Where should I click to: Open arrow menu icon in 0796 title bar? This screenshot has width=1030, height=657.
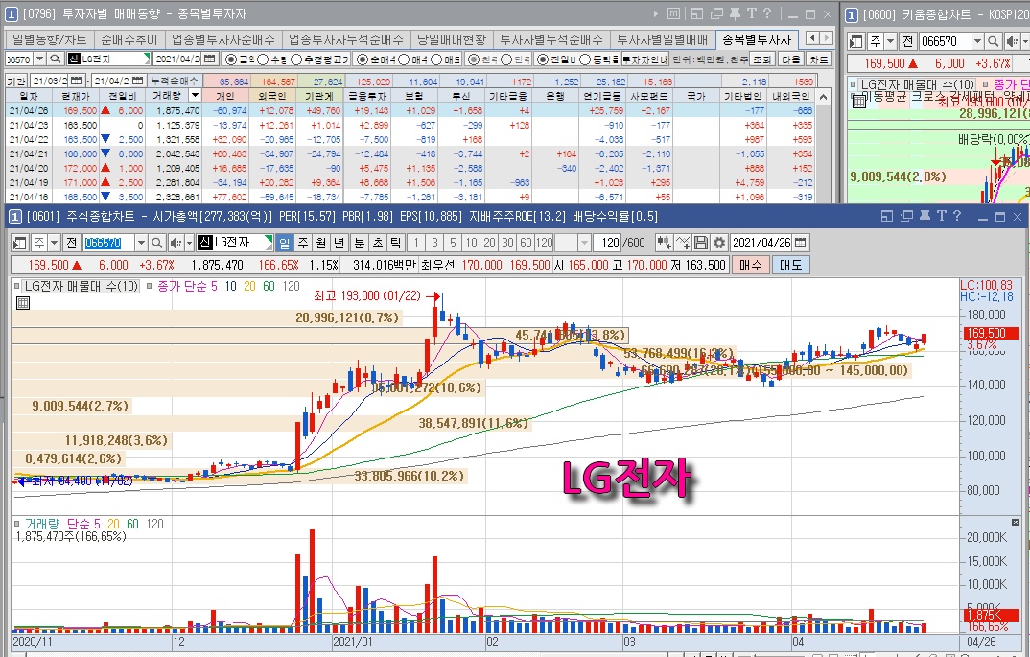coord(656,13)
